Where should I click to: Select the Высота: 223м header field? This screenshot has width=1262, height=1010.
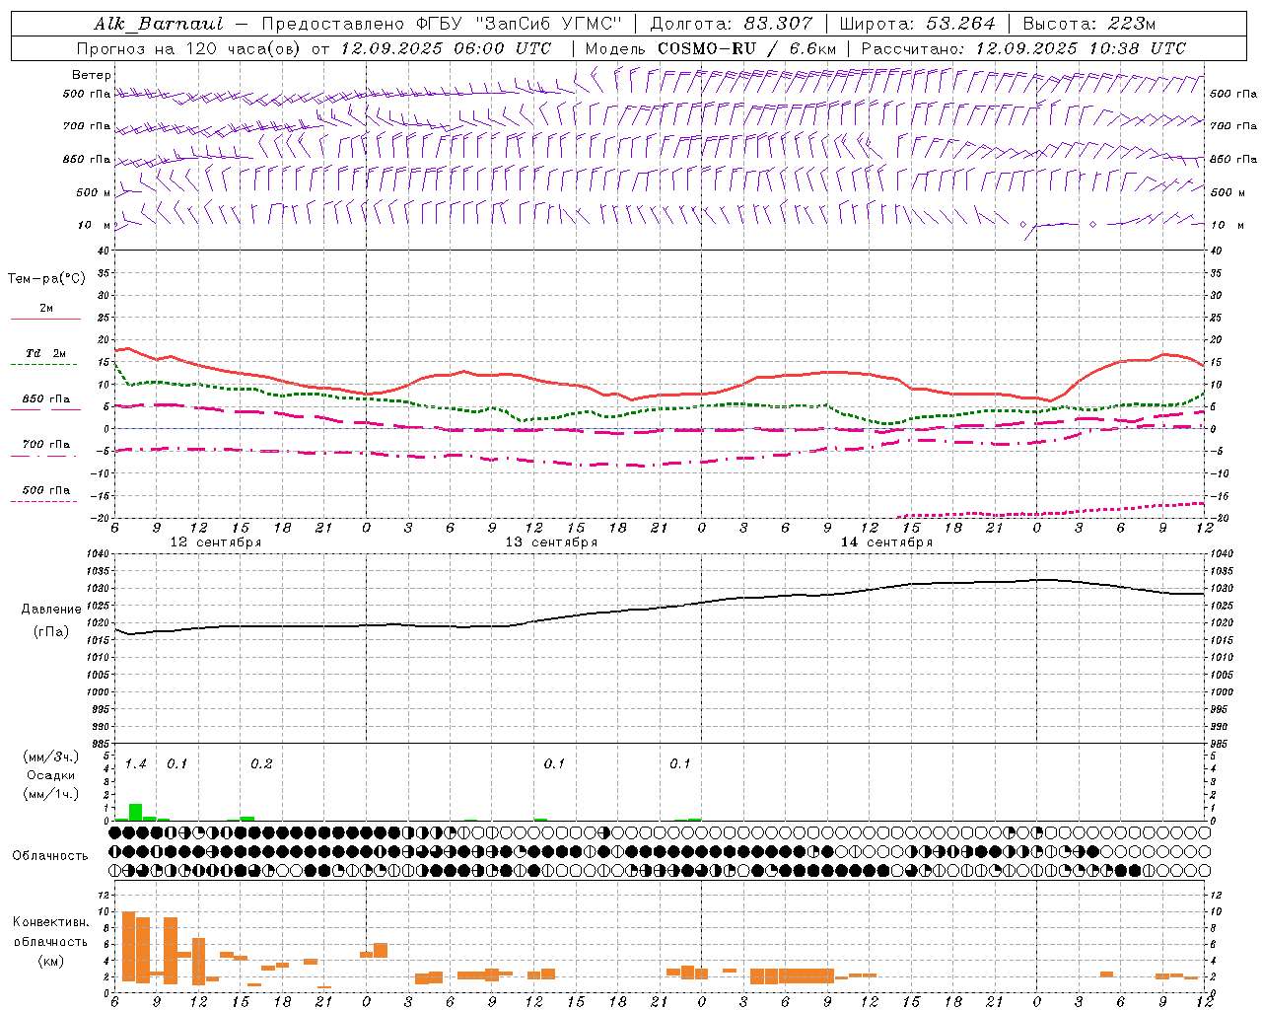tap(1088, 24)
